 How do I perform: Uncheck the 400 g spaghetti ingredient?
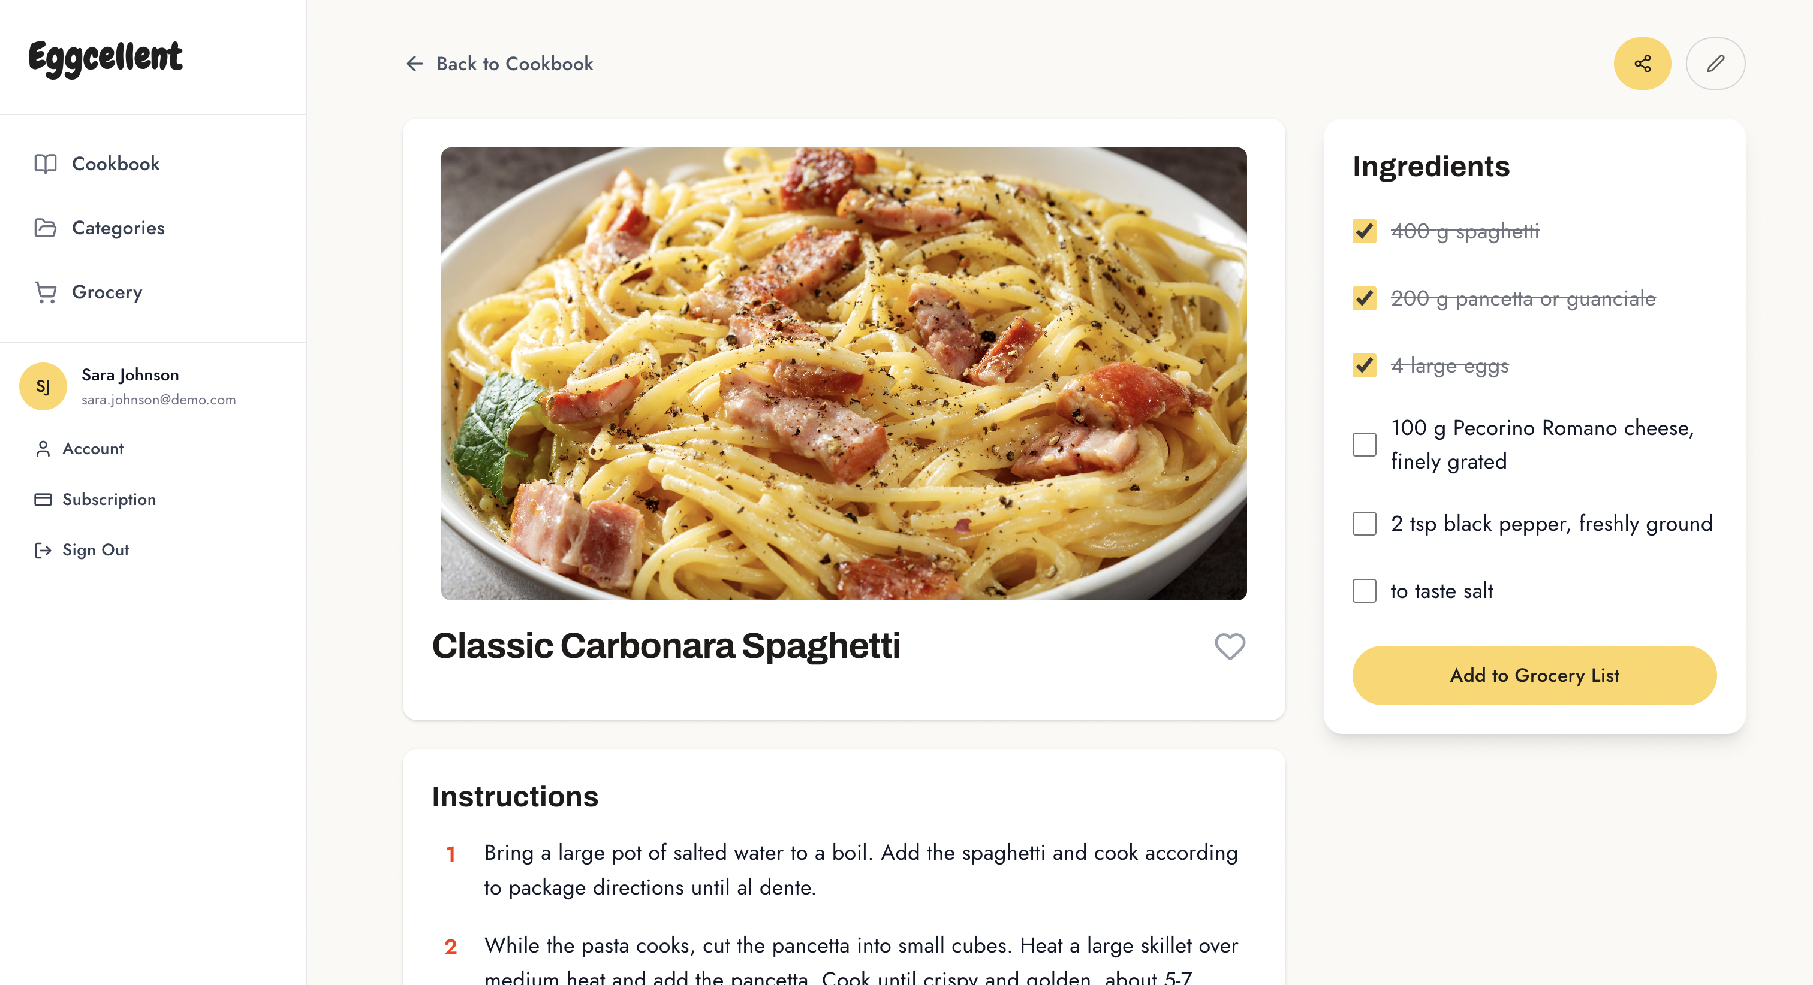(x=1364, y=231)
